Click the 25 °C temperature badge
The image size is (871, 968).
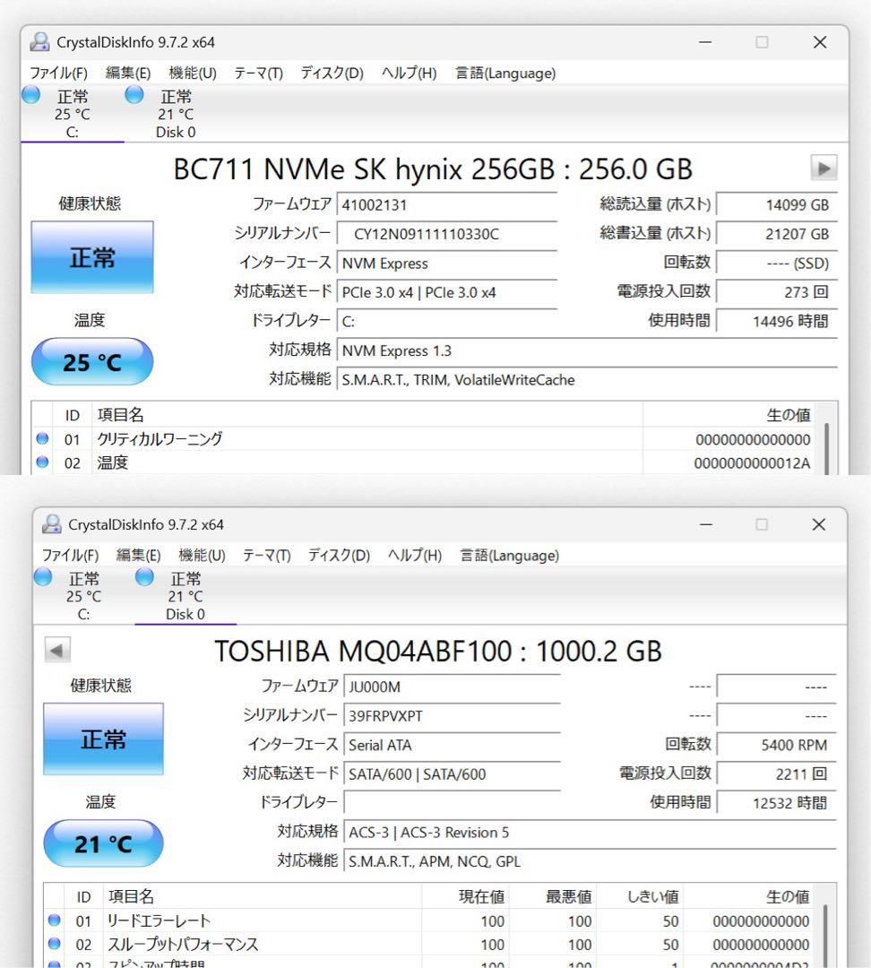pos(92,361)
